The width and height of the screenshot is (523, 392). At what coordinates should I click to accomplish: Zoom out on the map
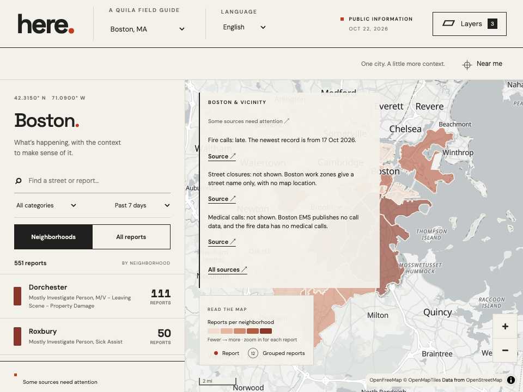[x=505, y=350]
